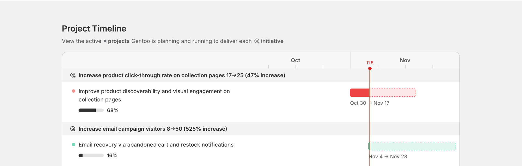Click the green dashed email recovery Gantt bar
The width and height of the screenshot is (522, 166).
pyautogui.click(x=412, y=146)
